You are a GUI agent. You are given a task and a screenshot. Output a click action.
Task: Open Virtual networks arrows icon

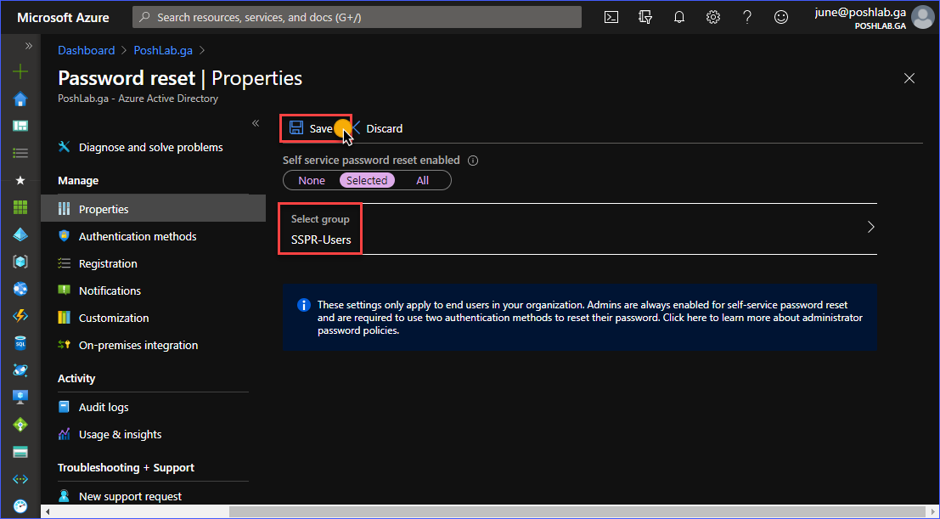tap(20, 479)
